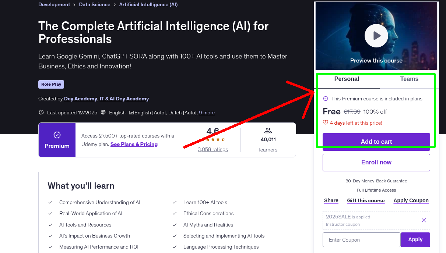
Task: Open the 3,058 ratings details
Action: click(x=213, y=149)
